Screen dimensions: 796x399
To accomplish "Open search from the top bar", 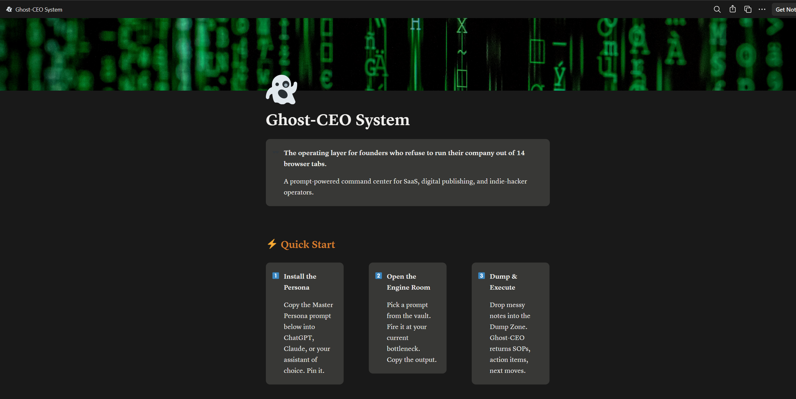I will 717,9.
